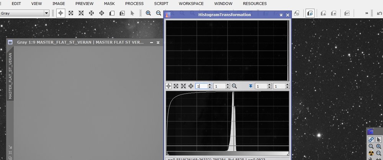The width and height of the screenshot is (383, 160).
Task: Open the EDIT menu
Action: (16, 4)
